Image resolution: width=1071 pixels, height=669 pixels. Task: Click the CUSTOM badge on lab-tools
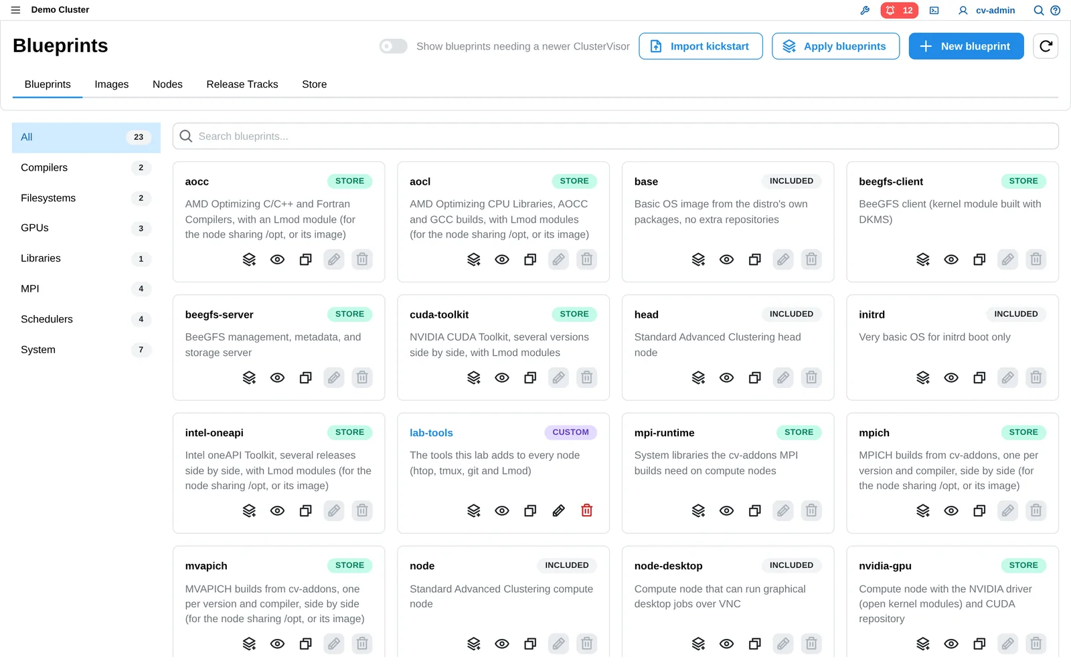point(570,432)
